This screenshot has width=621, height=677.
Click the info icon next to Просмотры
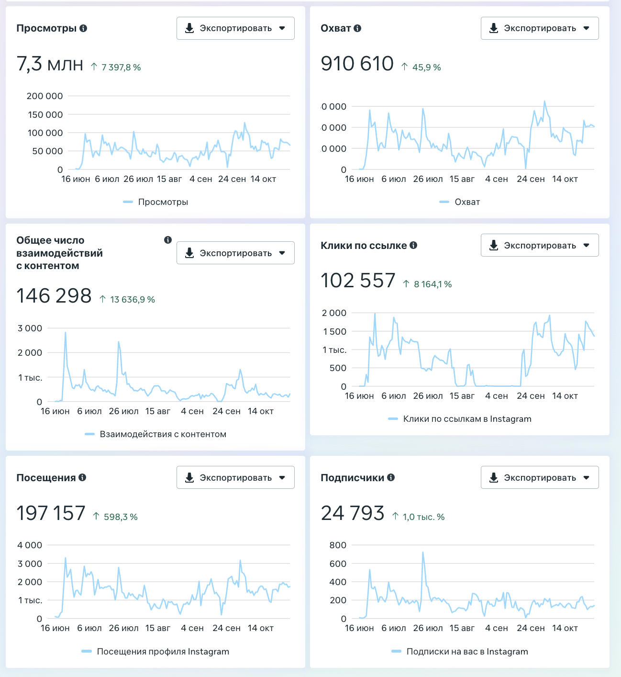83,28
